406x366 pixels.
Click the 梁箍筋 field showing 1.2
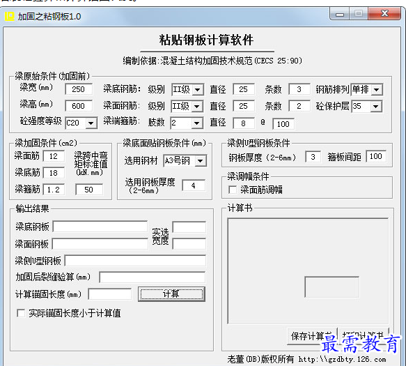[54, 190]
